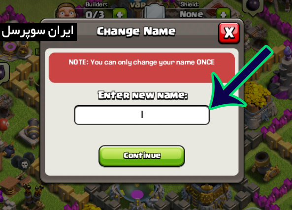
Task: Focus the Enter new name text field
Action: click(142, 115)
